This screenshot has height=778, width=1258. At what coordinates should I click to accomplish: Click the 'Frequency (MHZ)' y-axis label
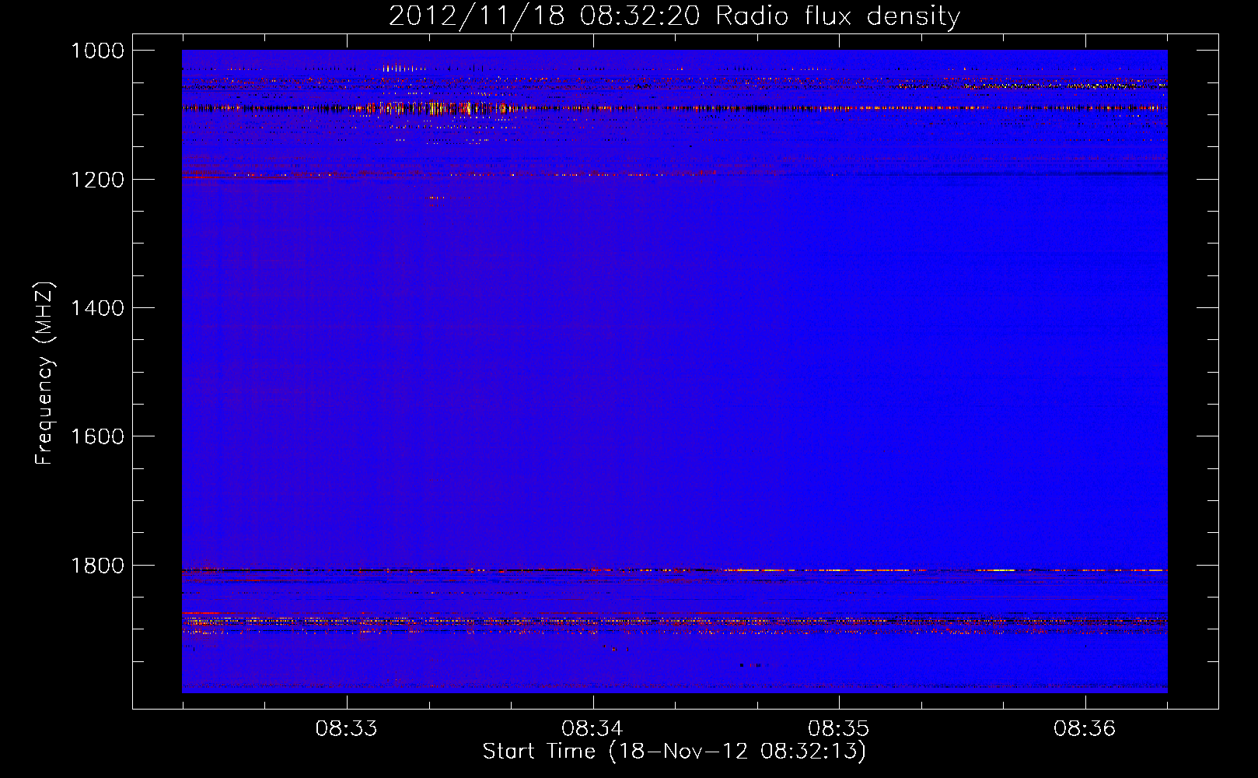(44, 373)
